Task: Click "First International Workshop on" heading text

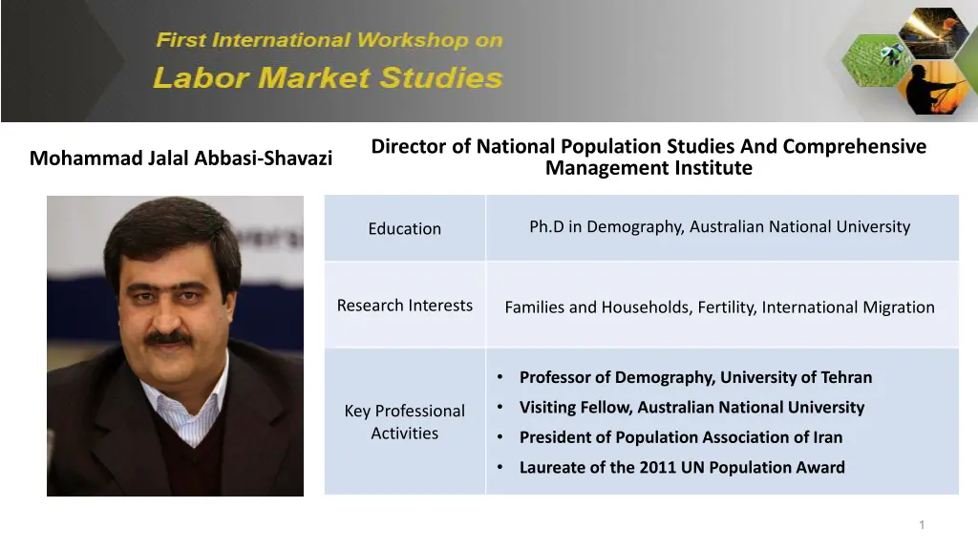Action: click(x=330, y=41)
